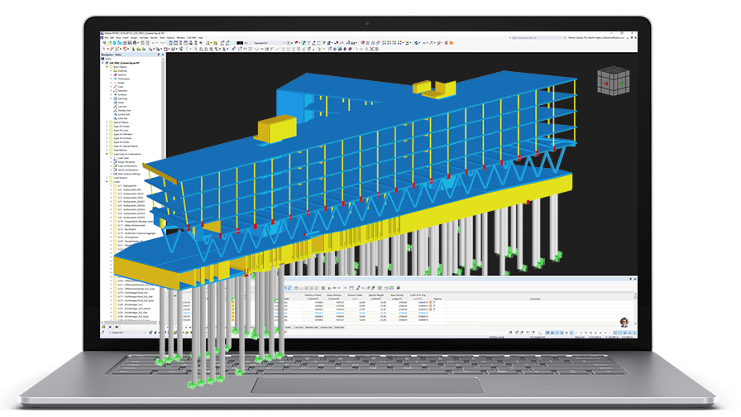Click the Shear Modulus column header
741x417 pixels.
[334, 297]
